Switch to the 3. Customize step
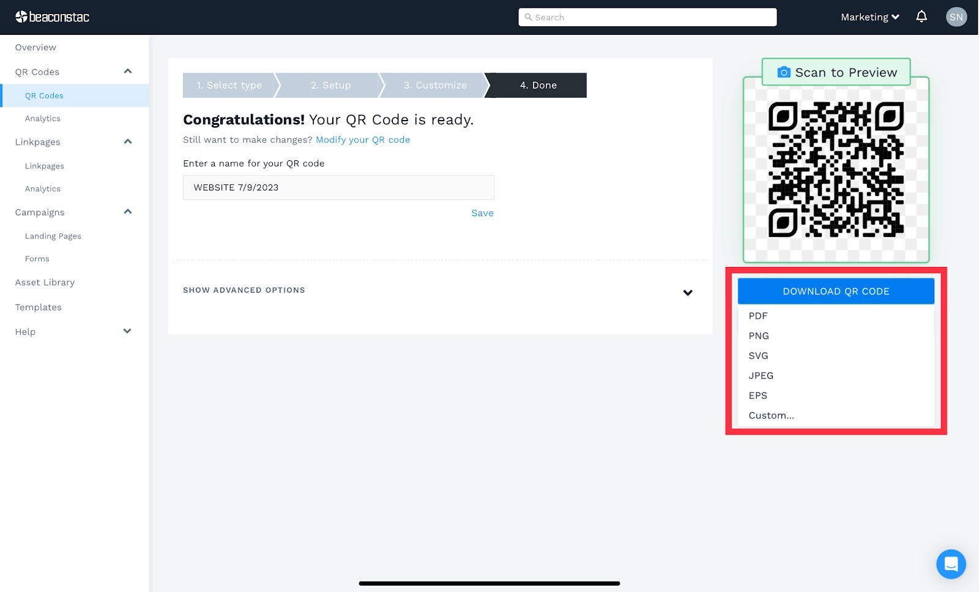This screenshot has width=979, height=592. 434,85
